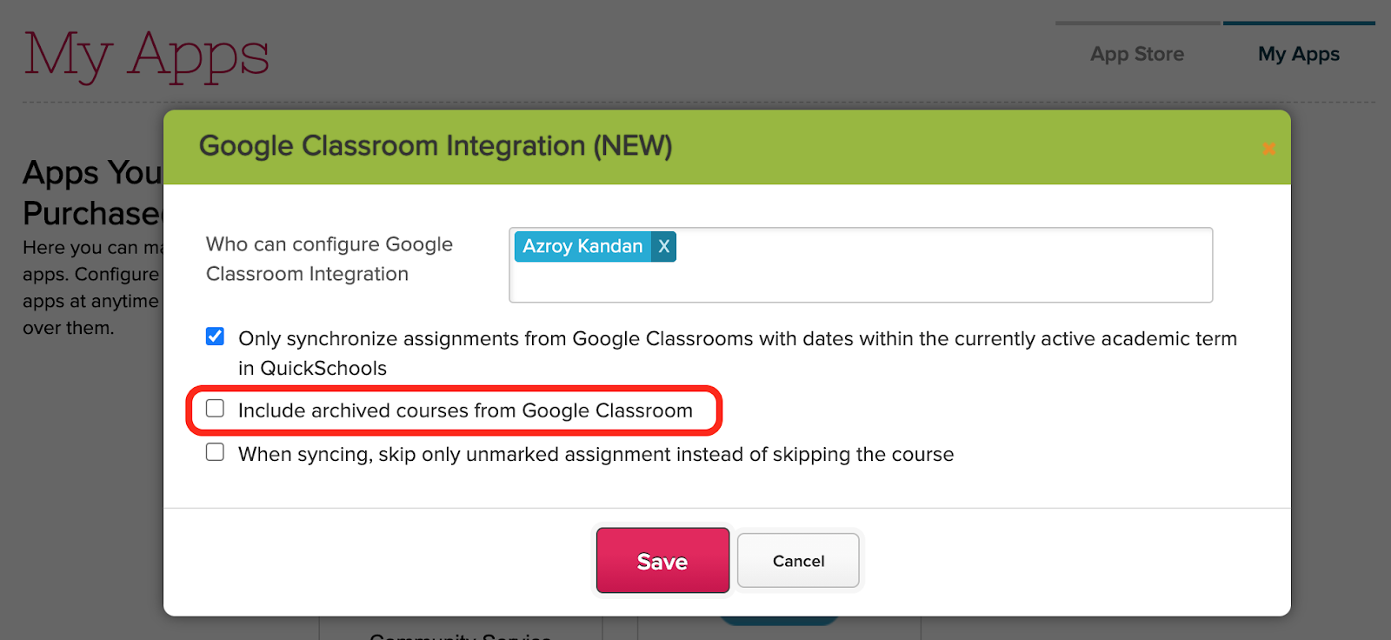Click the When syncing, skip only unmarked assignment label text

596,454
